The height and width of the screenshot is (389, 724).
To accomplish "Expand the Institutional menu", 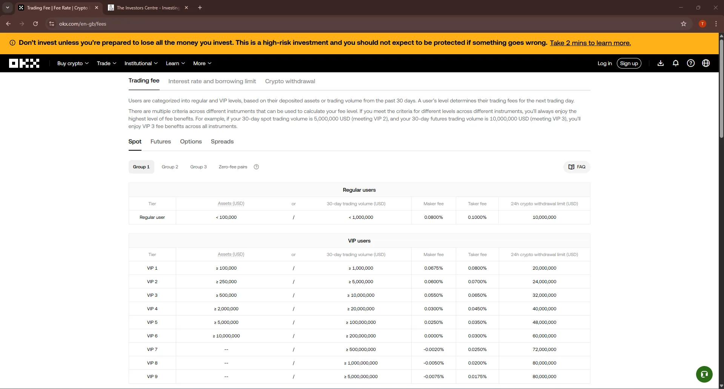I will tap(141, 63).
